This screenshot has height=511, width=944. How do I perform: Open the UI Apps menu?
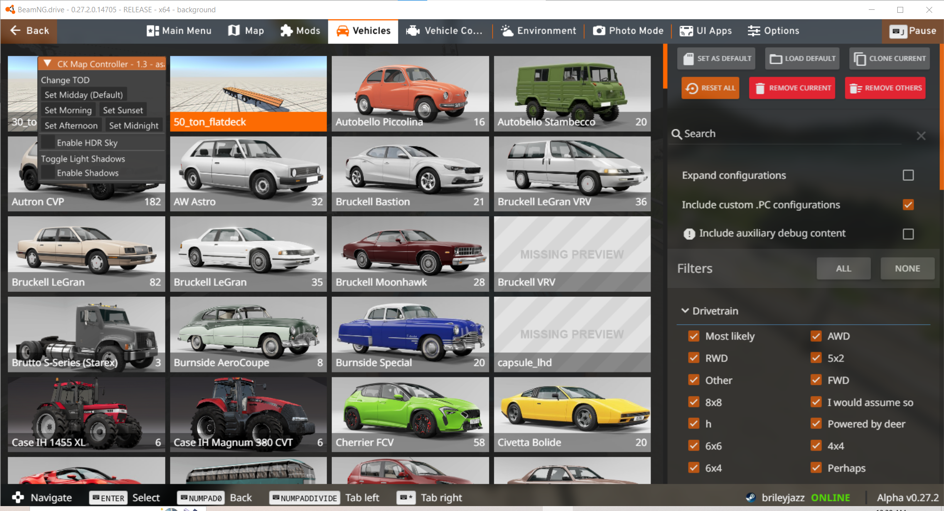click(x=706, y=31)
